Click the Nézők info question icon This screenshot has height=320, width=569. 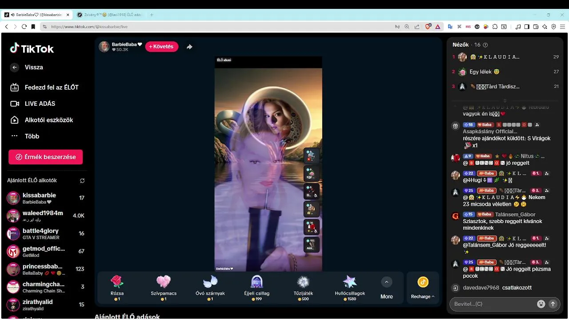tap(485, 45)
